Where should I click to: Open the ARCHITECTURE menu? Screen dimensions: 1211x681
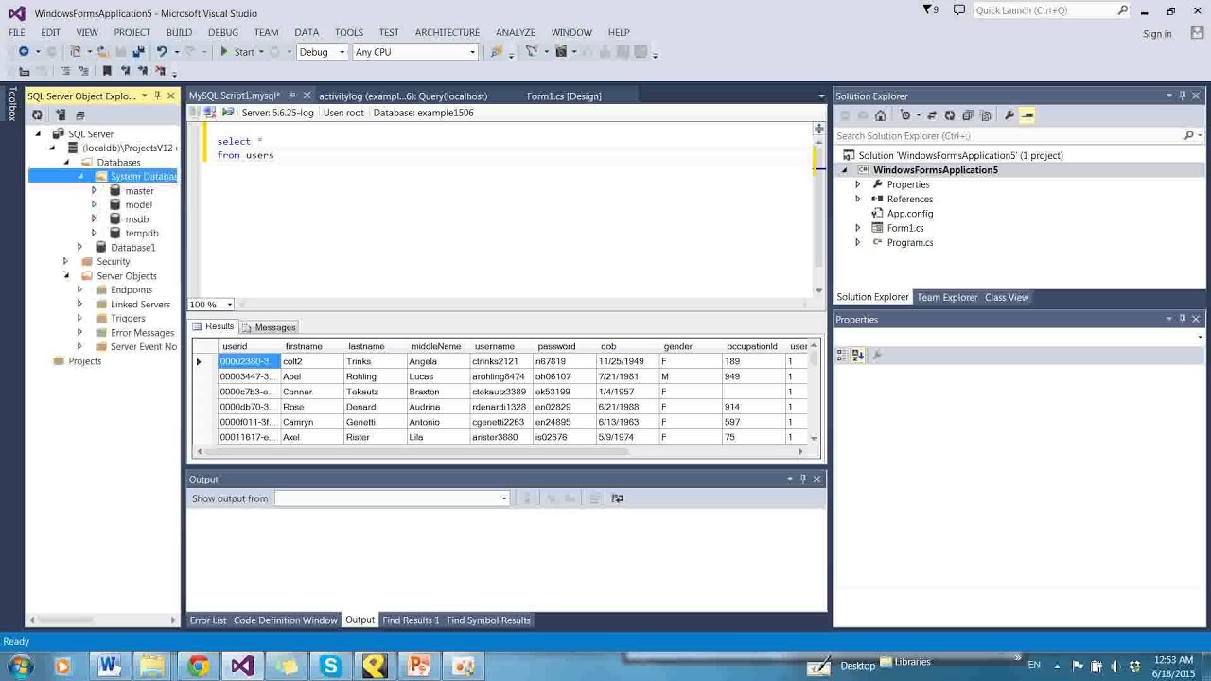[x=447, y=32]
